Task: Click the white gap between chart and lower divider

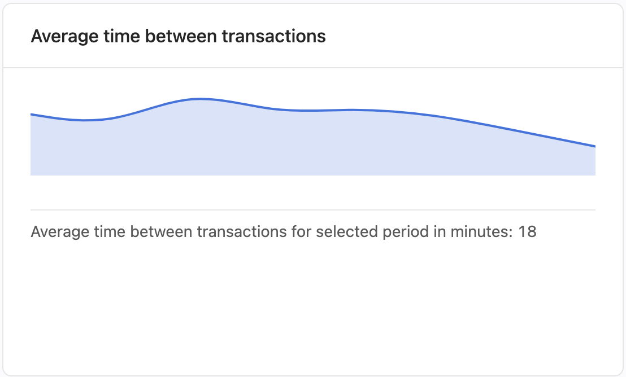Action: (x=313, y=192)
